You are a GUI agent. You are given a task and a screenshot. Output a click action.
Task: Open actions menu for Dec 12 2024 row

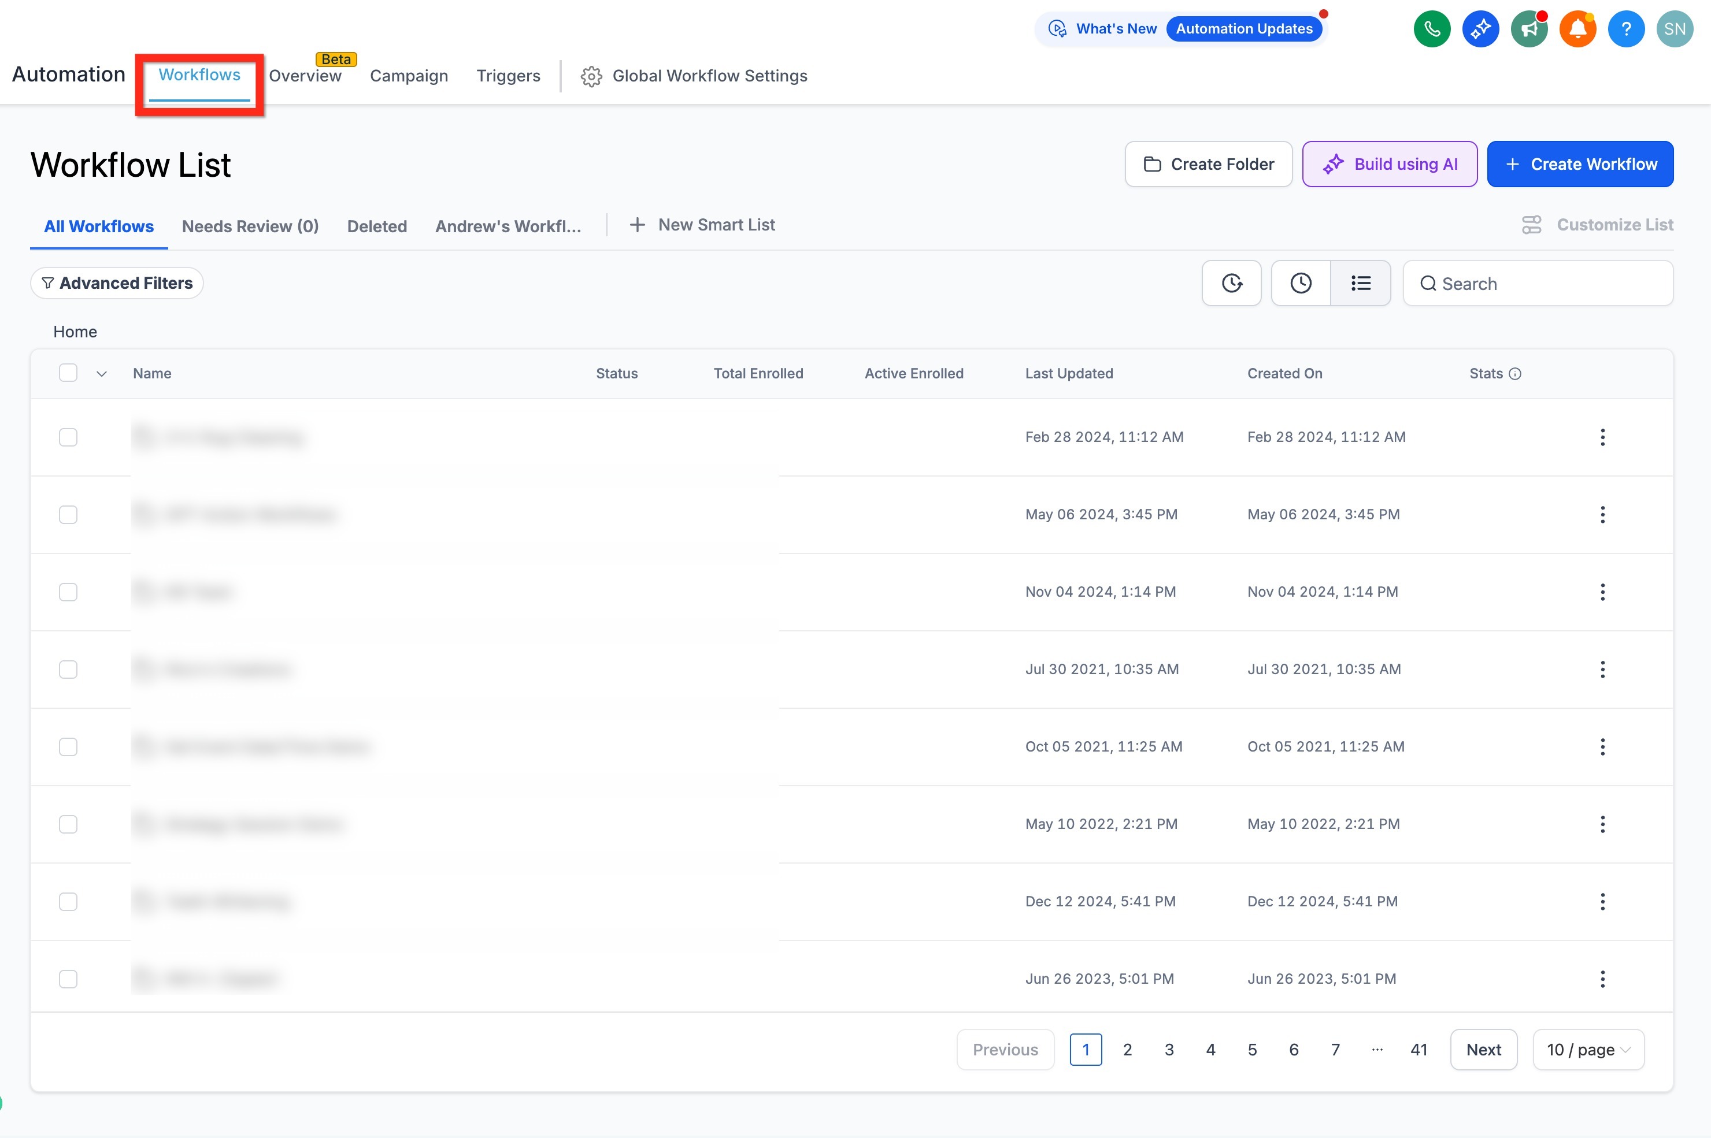click(1603, 901)
